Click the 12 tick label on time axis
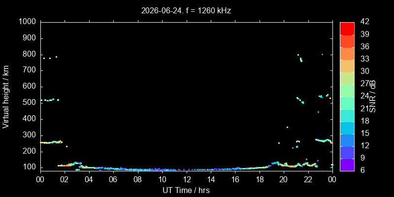 (x=186, y=180)
